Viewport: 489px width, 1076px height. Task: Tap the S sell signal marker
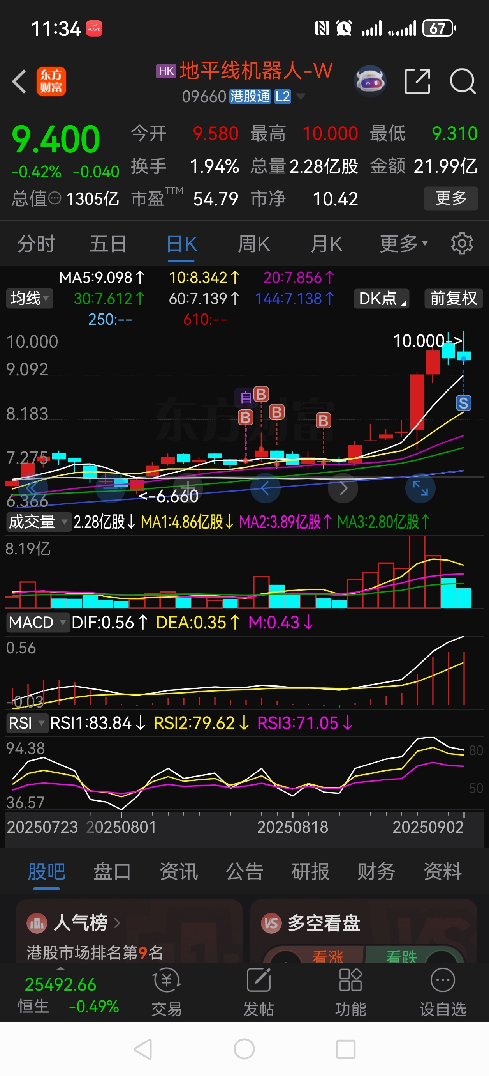click(463, 403)
